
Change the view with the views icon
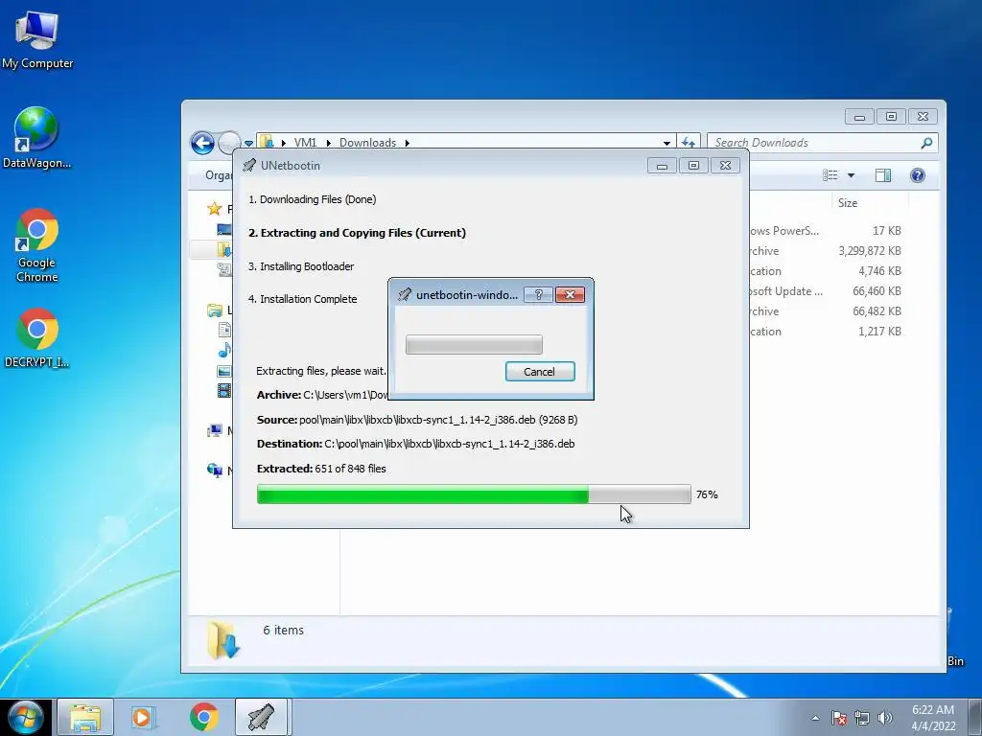(830, 175)
